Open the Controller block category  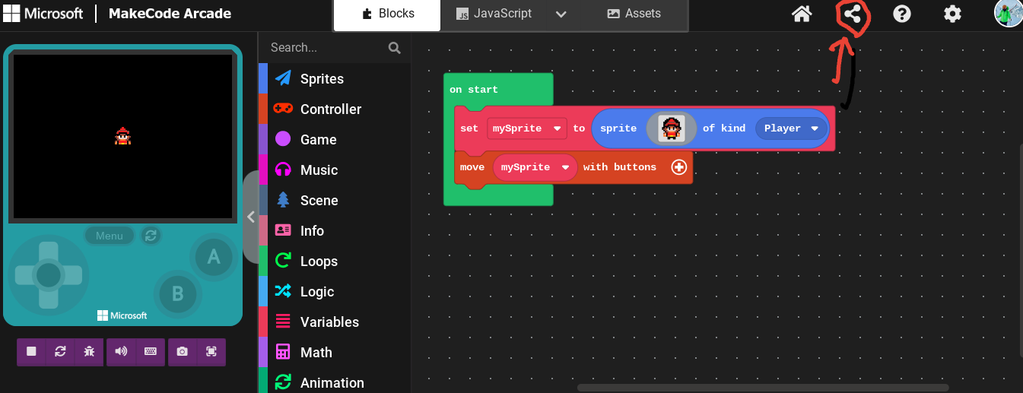point(335,109)
